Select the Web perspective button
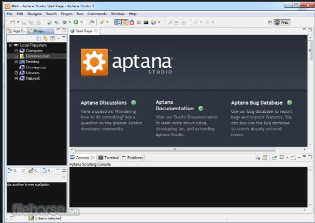This screenshot has width=315, height=223. pos(282,22)
